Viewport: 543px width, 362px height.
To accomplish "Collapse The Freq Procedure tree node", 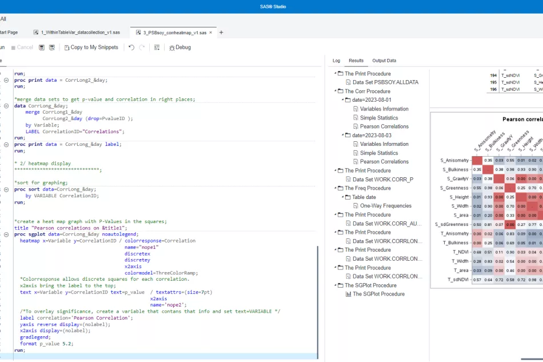I will pyautogui.click(x=335, y=188).
